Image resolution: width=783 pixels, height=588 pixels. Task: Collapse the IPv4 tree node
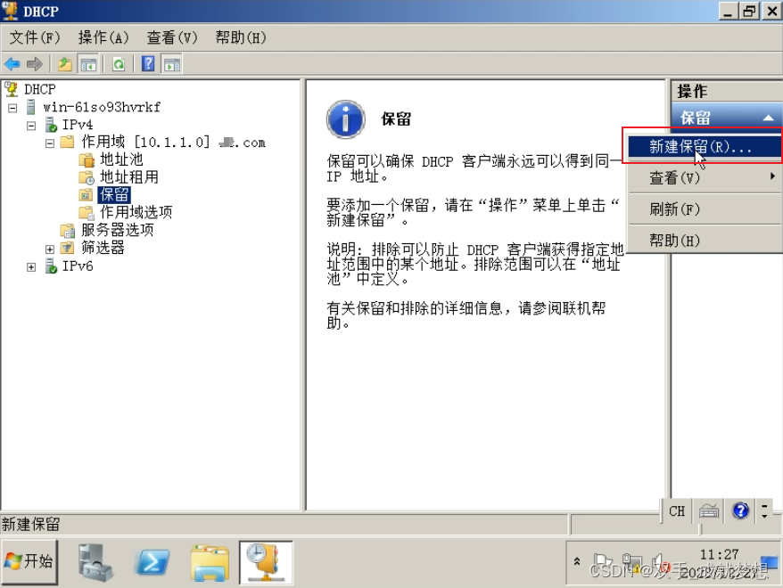click(x=31, y=124)
